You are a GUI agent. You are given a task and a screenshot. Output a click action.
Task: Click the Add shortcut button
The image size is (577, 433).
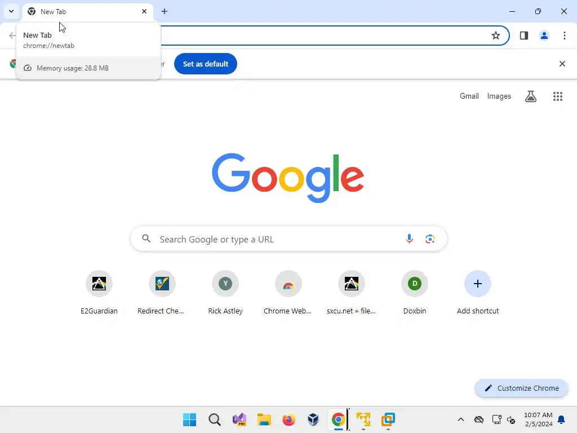[x=478, y=293]
